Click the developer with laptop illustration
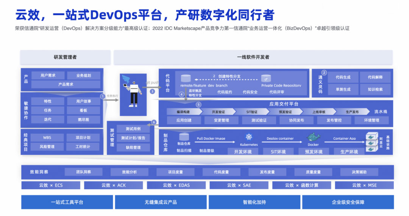The height and width of the screenshot is (216, 409). pyautogui.click(x=133, y=94)
